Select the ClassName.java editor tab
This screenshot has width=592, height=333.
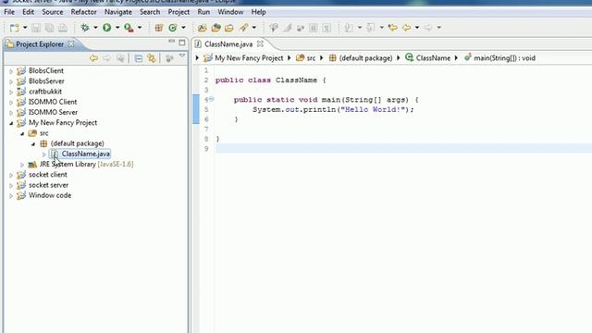[228, 44]
